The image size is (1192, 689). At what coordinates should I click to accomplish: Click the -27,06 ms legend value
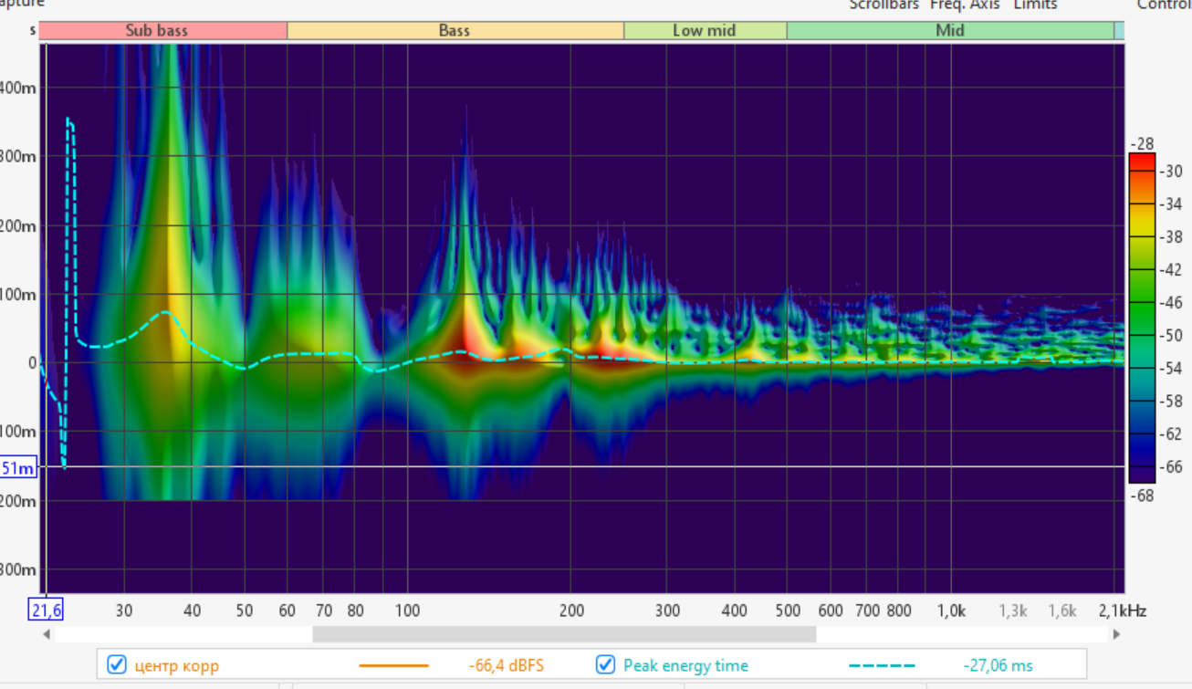click(999, 665)
